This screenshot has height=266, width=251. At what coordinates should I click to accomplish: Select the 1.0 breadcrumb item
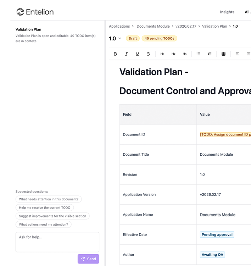click(235, 26)
